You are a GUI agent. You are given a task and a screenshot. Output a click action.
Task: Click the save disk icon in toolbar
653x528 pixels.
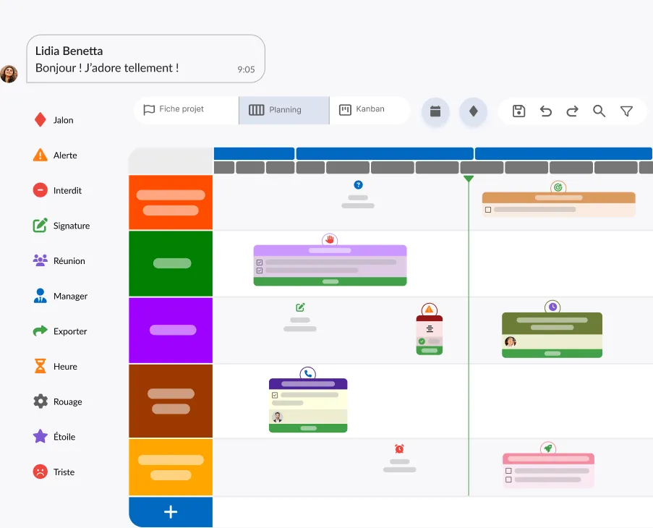(x=518, y=111)
